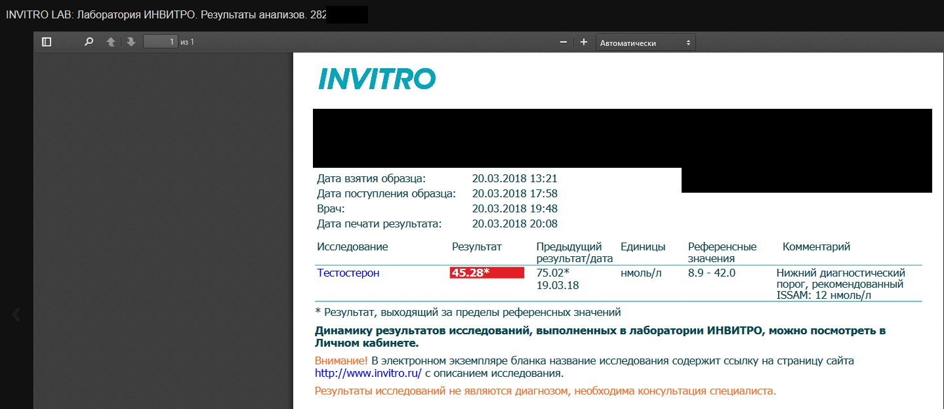The width and height of the screenshot is (944, 409).
Task: Open the http://www.invitro.ru/ link
Action: coord(368,374)
